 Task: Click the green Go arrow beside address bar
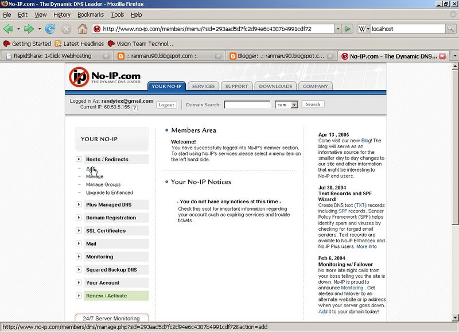pos(348,29)
